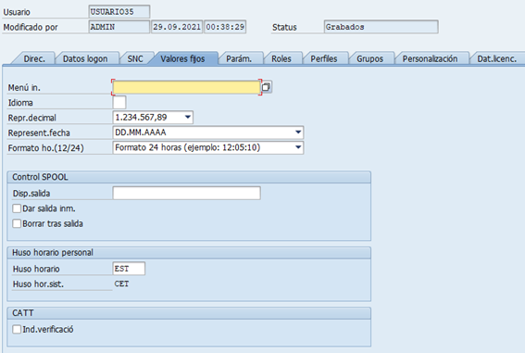Show the Dat.licenc. tab
525x353 pixels.
point(497,58)
